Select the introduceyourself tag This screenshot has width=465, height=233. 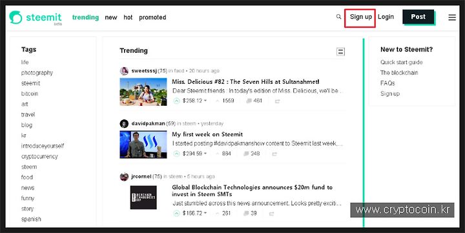tap(43, 146)
